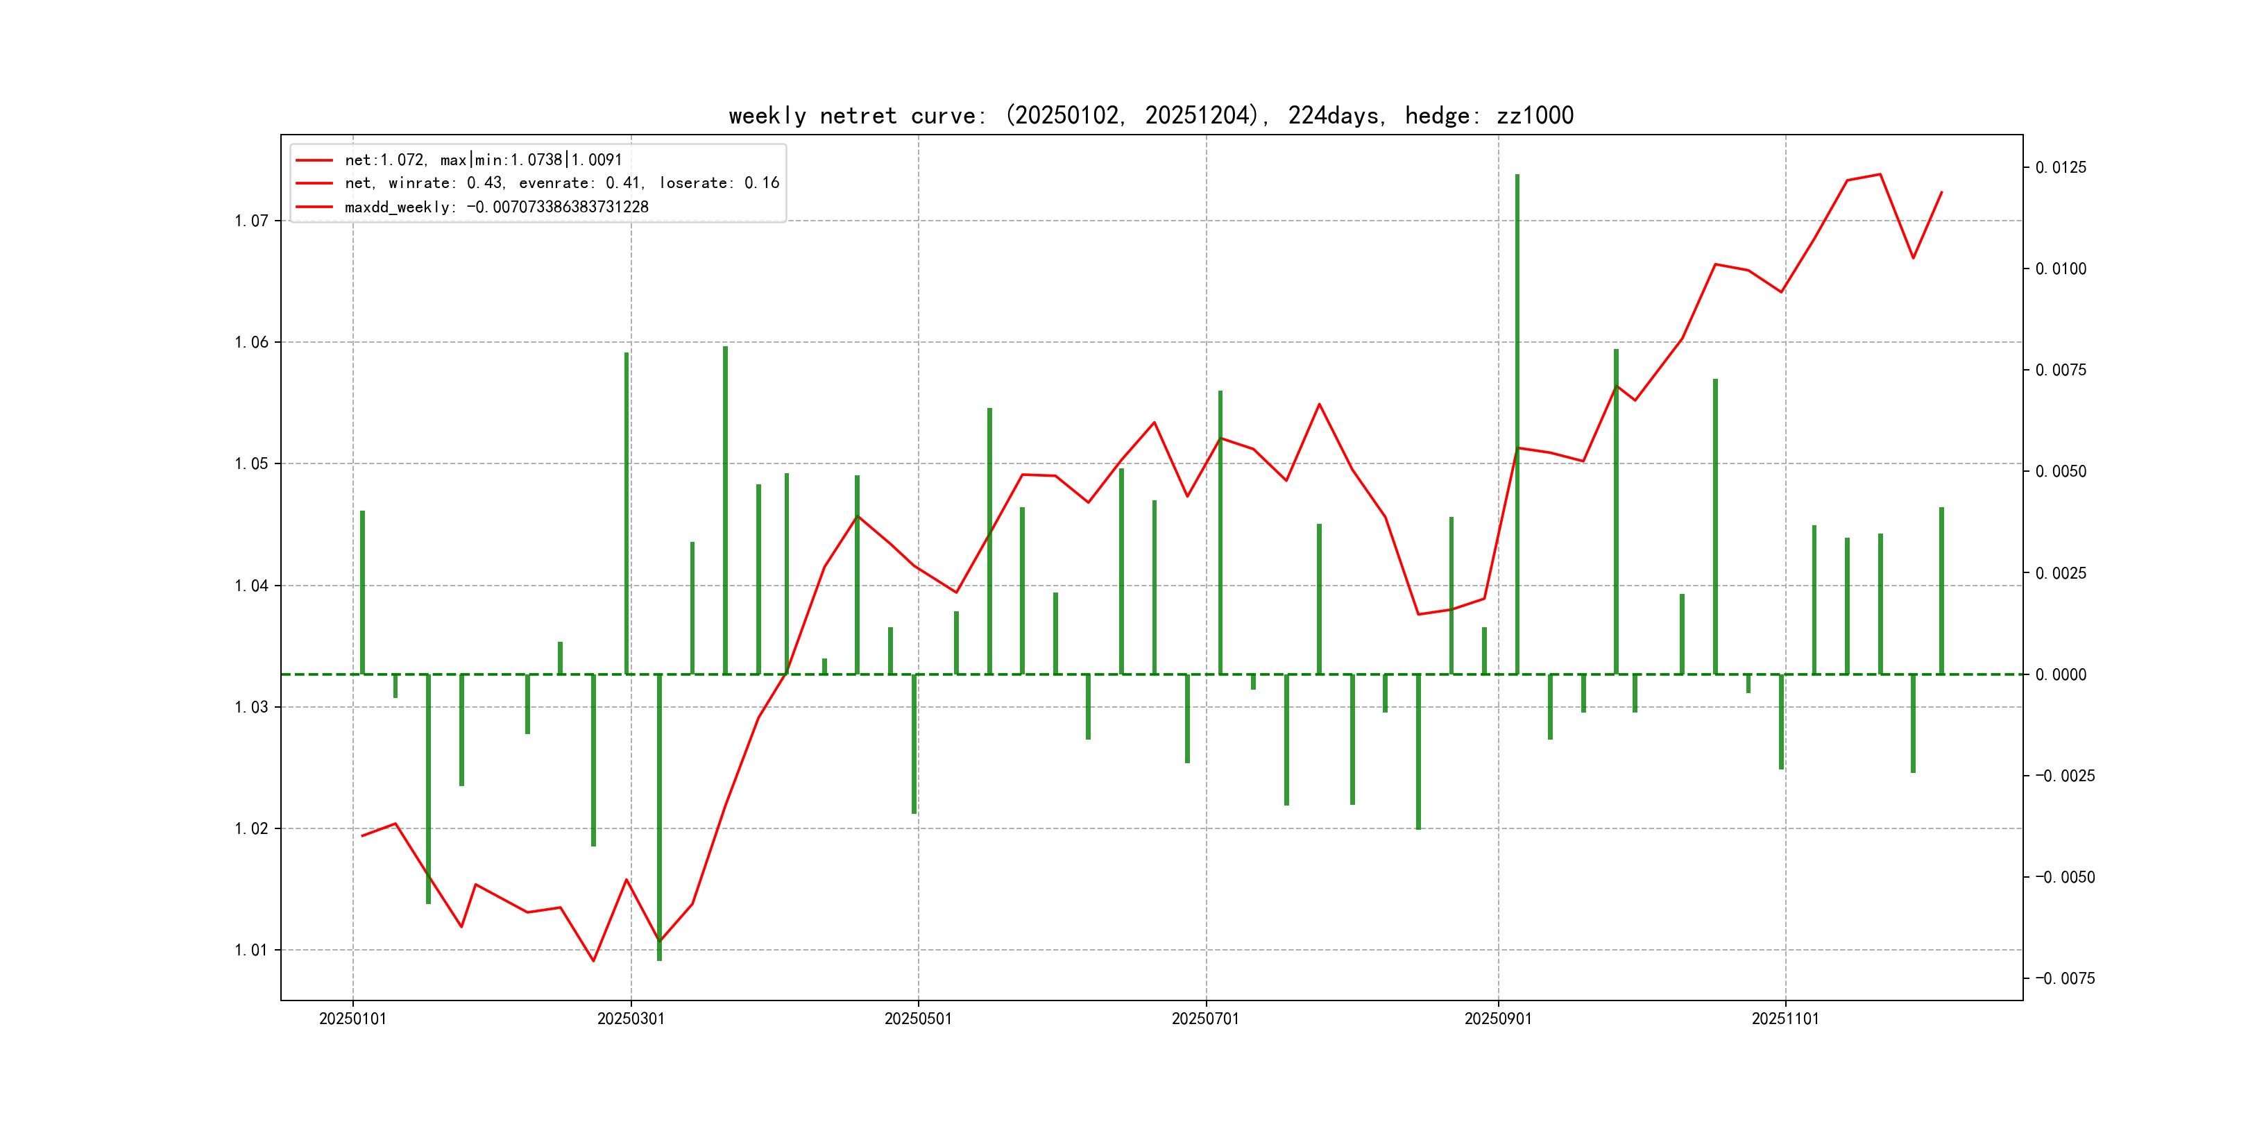This screenshot has height=1124, width=2248.
Task: Click the 1.04 left axis label
Action: point(251,586)
